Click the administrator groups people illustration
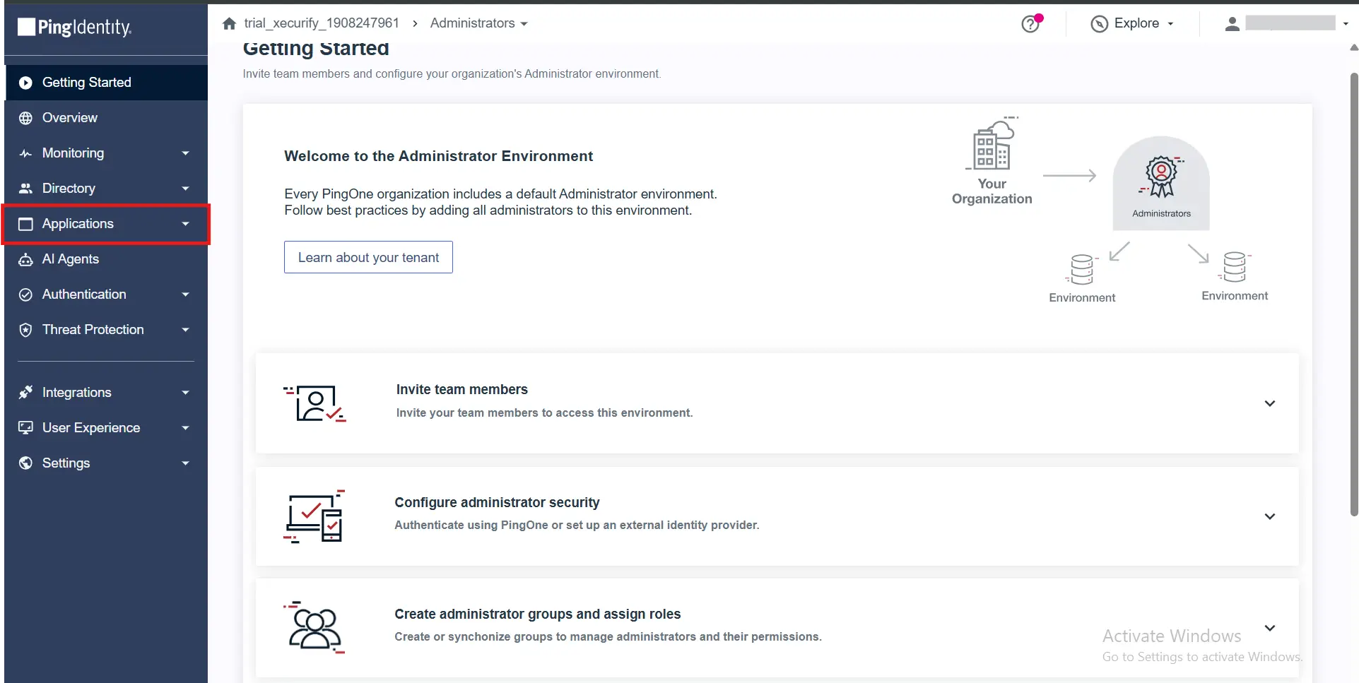 click(x=314, y=627)
